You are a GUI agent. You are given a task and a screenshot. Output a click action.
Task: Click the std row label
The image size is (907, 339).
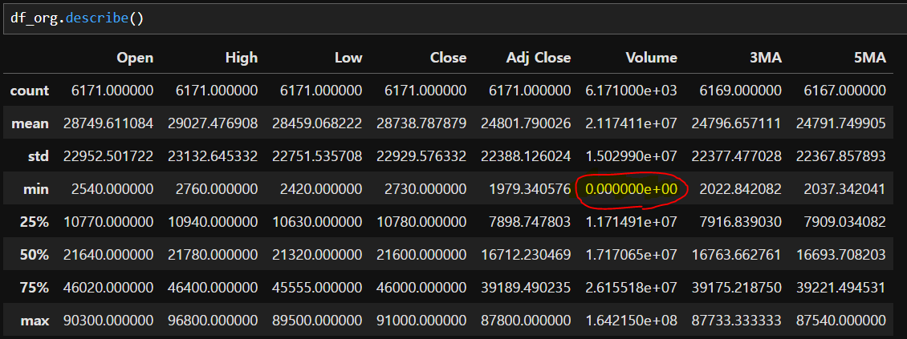39,156
